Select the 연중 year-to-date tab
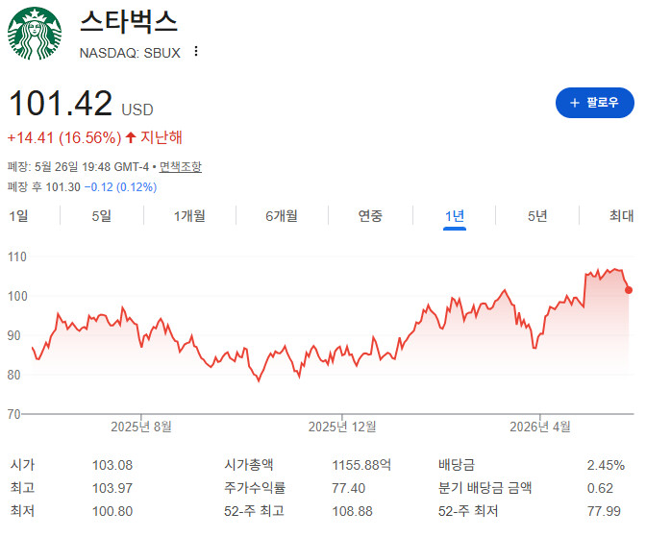 click(x=370, y=216)
